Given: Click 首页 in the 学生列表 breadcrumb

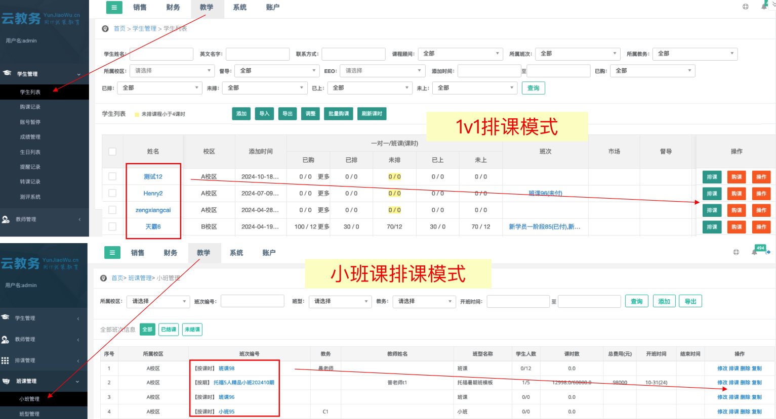Looking at the screenshot, I should tap(119, 29).
